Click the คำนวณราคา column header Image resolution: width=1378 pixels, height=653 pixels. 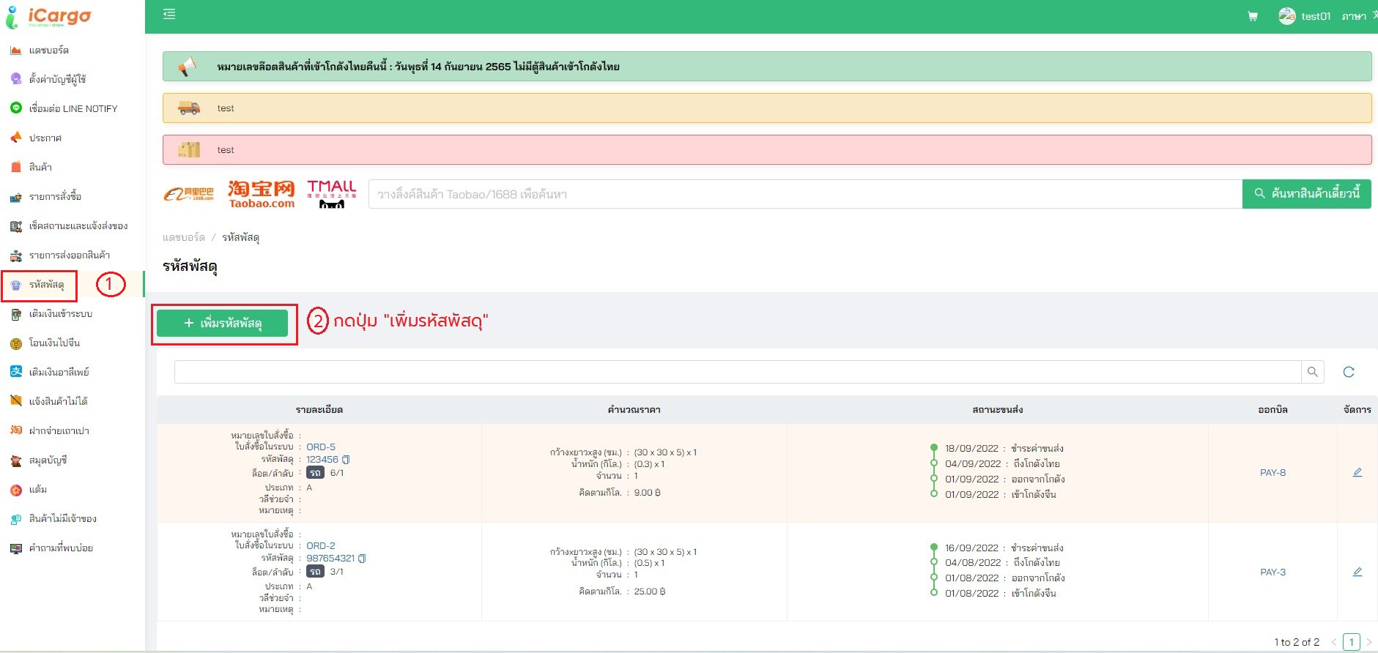click(634, 409)
